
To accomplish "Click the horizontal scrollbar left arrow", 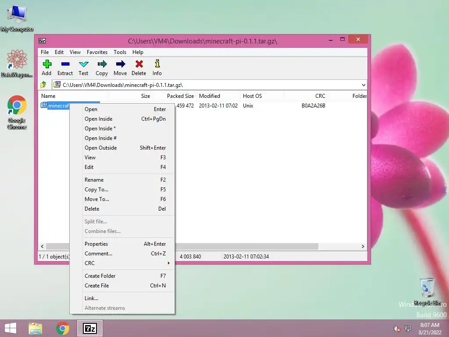I will coord(43,247).
